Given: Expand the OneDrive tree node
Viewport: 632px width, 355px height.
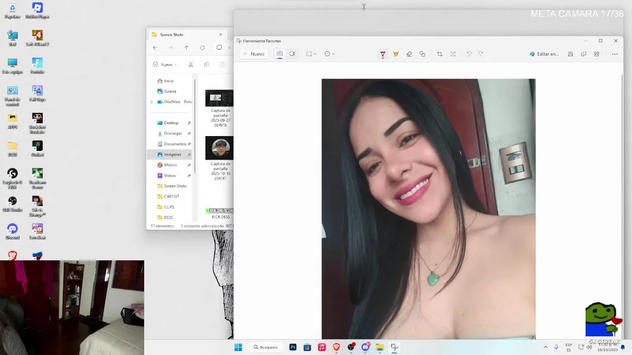Looking at the screenshot, I should (152, 102).
